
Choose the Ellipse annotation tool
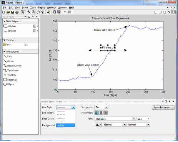[x=8, y=84]
